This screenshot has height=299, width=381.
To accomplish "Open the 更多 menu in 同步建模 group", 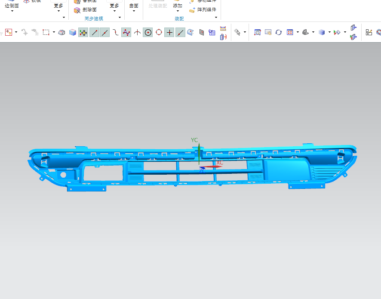I will pos(114,8).
